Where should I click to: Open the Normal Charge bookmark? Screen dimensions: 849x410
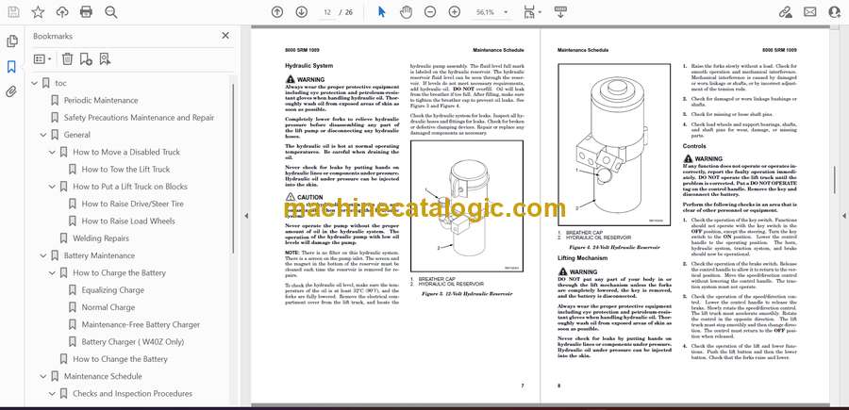click(x=108, y=307)
